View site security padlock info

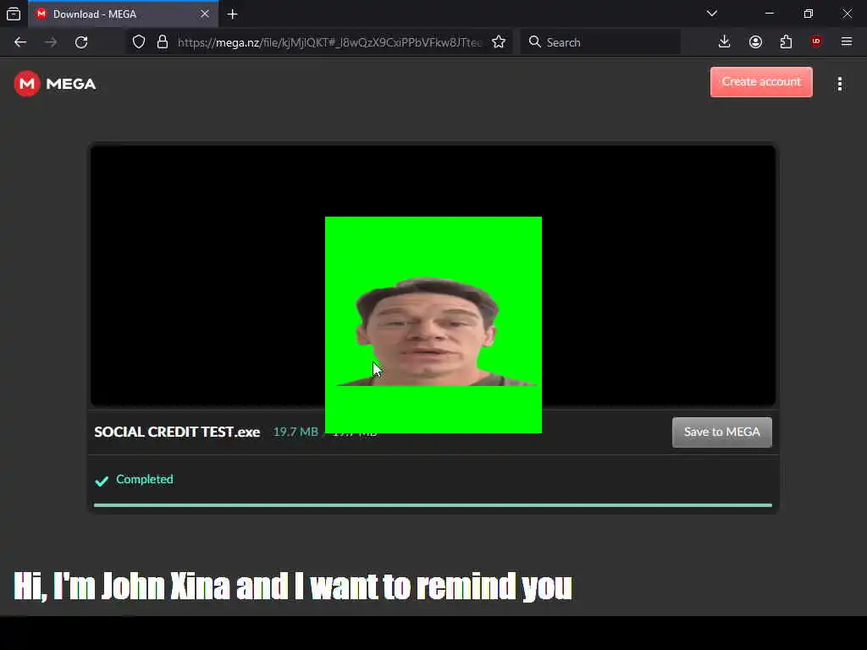162,42
